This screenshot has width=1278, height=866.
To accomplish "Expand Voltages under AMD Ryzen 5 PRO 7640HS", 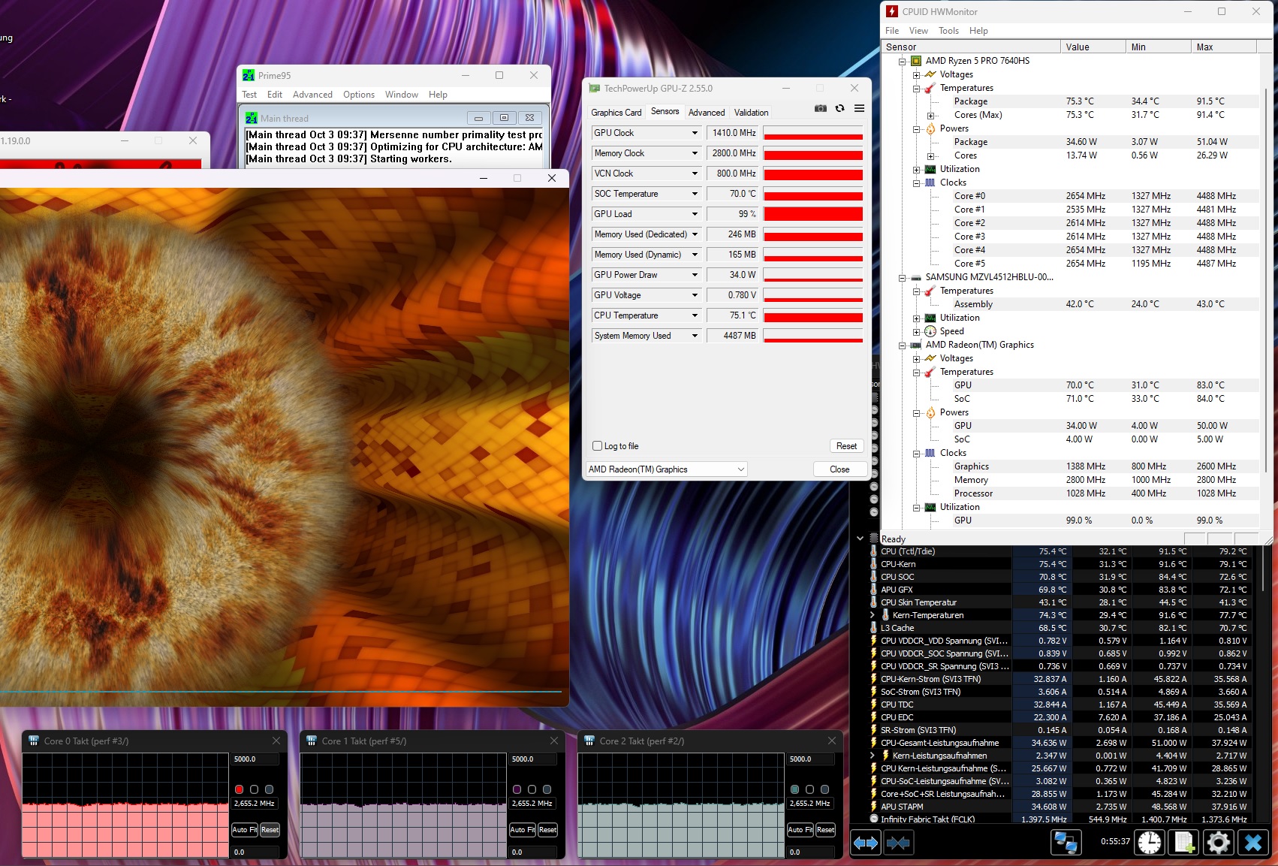I will 916,75.
